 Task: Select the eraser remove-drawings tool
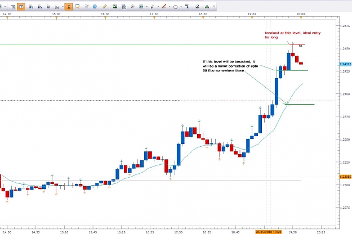coord(197,7)
